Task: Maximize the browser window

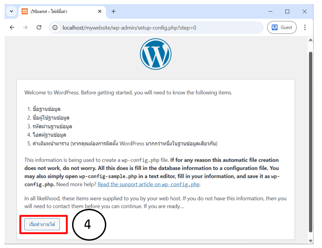Action: [287, 11]
